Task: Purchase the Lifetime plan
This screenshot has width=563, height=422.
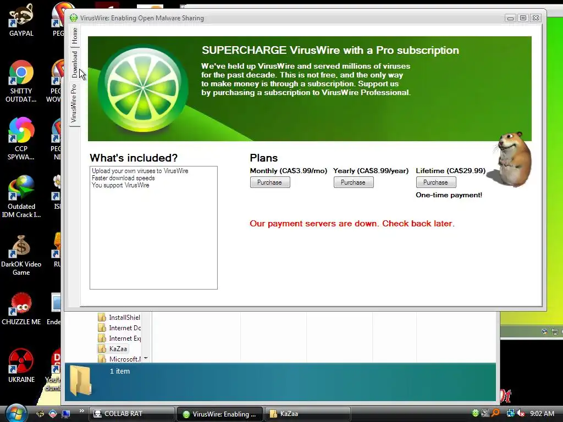Action: (x=436, y=182)
